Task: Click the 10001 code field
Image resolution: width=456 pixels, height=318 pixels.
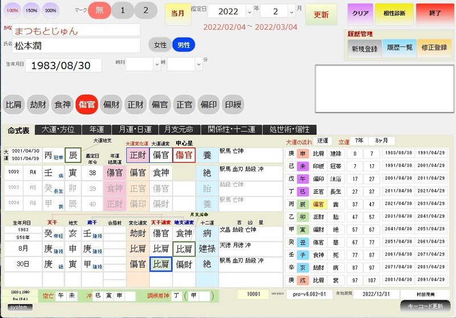Action: [x=253, y=294]
